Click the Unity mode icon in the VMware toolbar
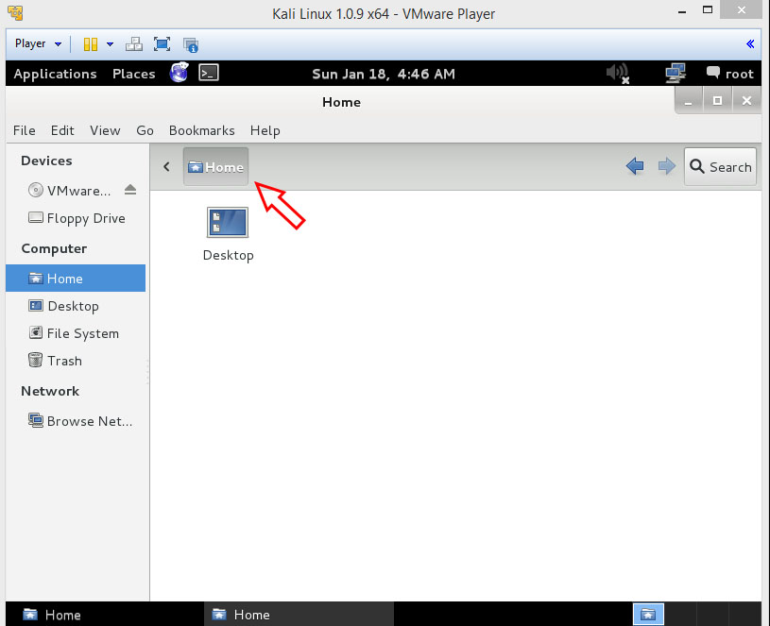Viewport: 770px width, 626px height. click(191, 44)
